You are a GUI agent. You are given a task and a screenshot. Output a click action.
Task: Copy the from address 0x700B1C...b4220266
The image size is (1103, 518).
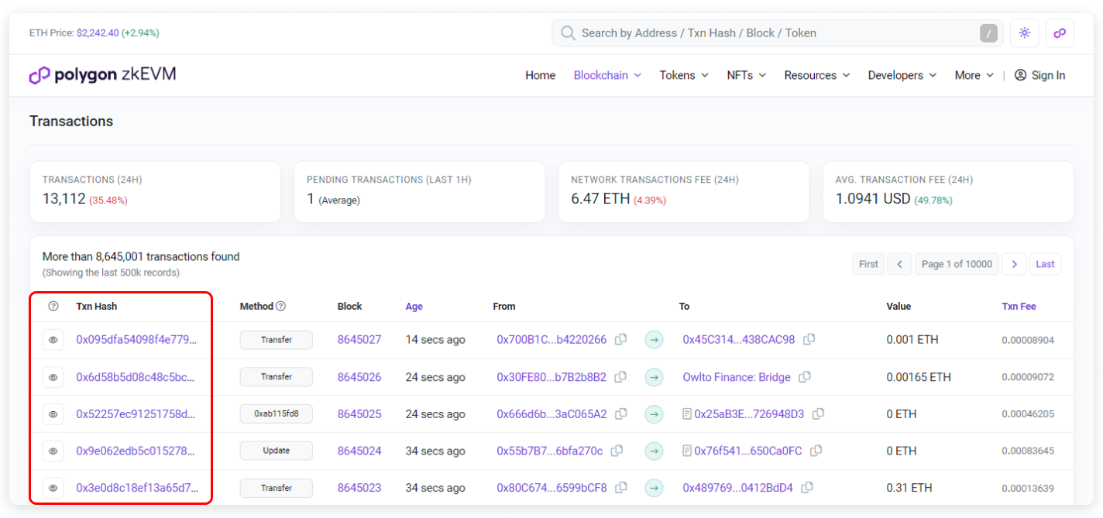620,340
